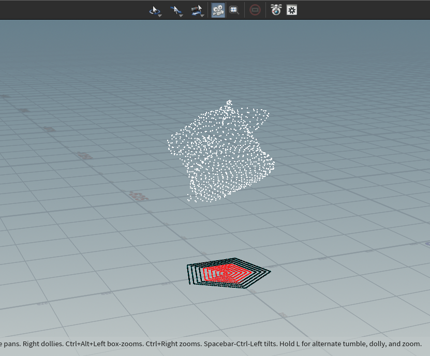Open the gear settings icon
Image resolution: width=430 pixels, height=356 pixels.
point(292,10)
